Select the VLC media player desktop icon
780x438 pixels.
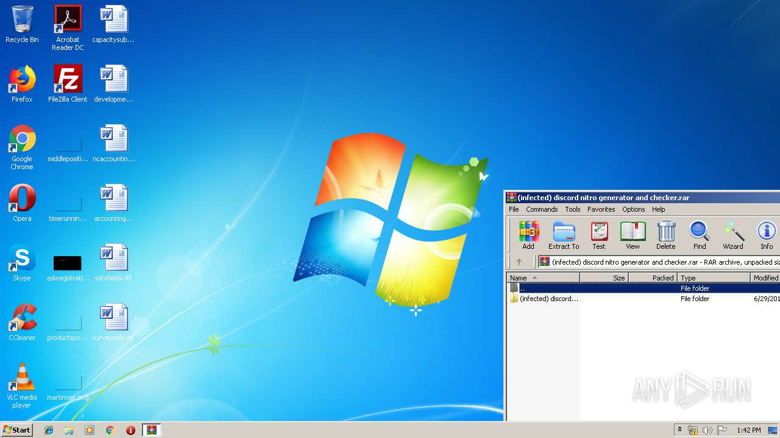pyautogui.click(x=22, y=386)
